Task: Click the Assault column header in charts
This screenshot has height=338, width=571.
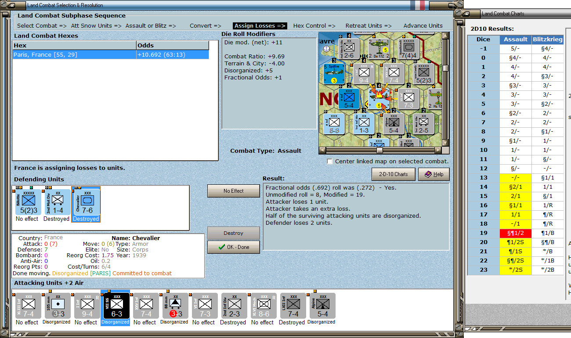Action: (x=516, y=39)
